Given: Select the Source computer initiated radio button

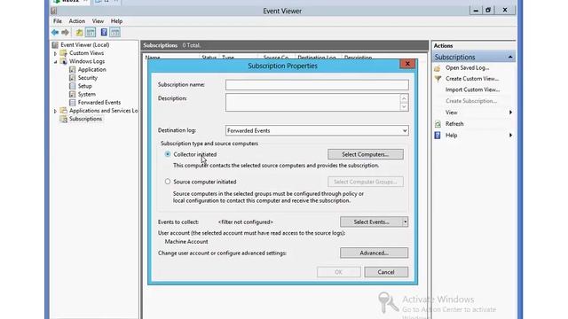Looking at the screenshot, I should click(x=168, y=182).
